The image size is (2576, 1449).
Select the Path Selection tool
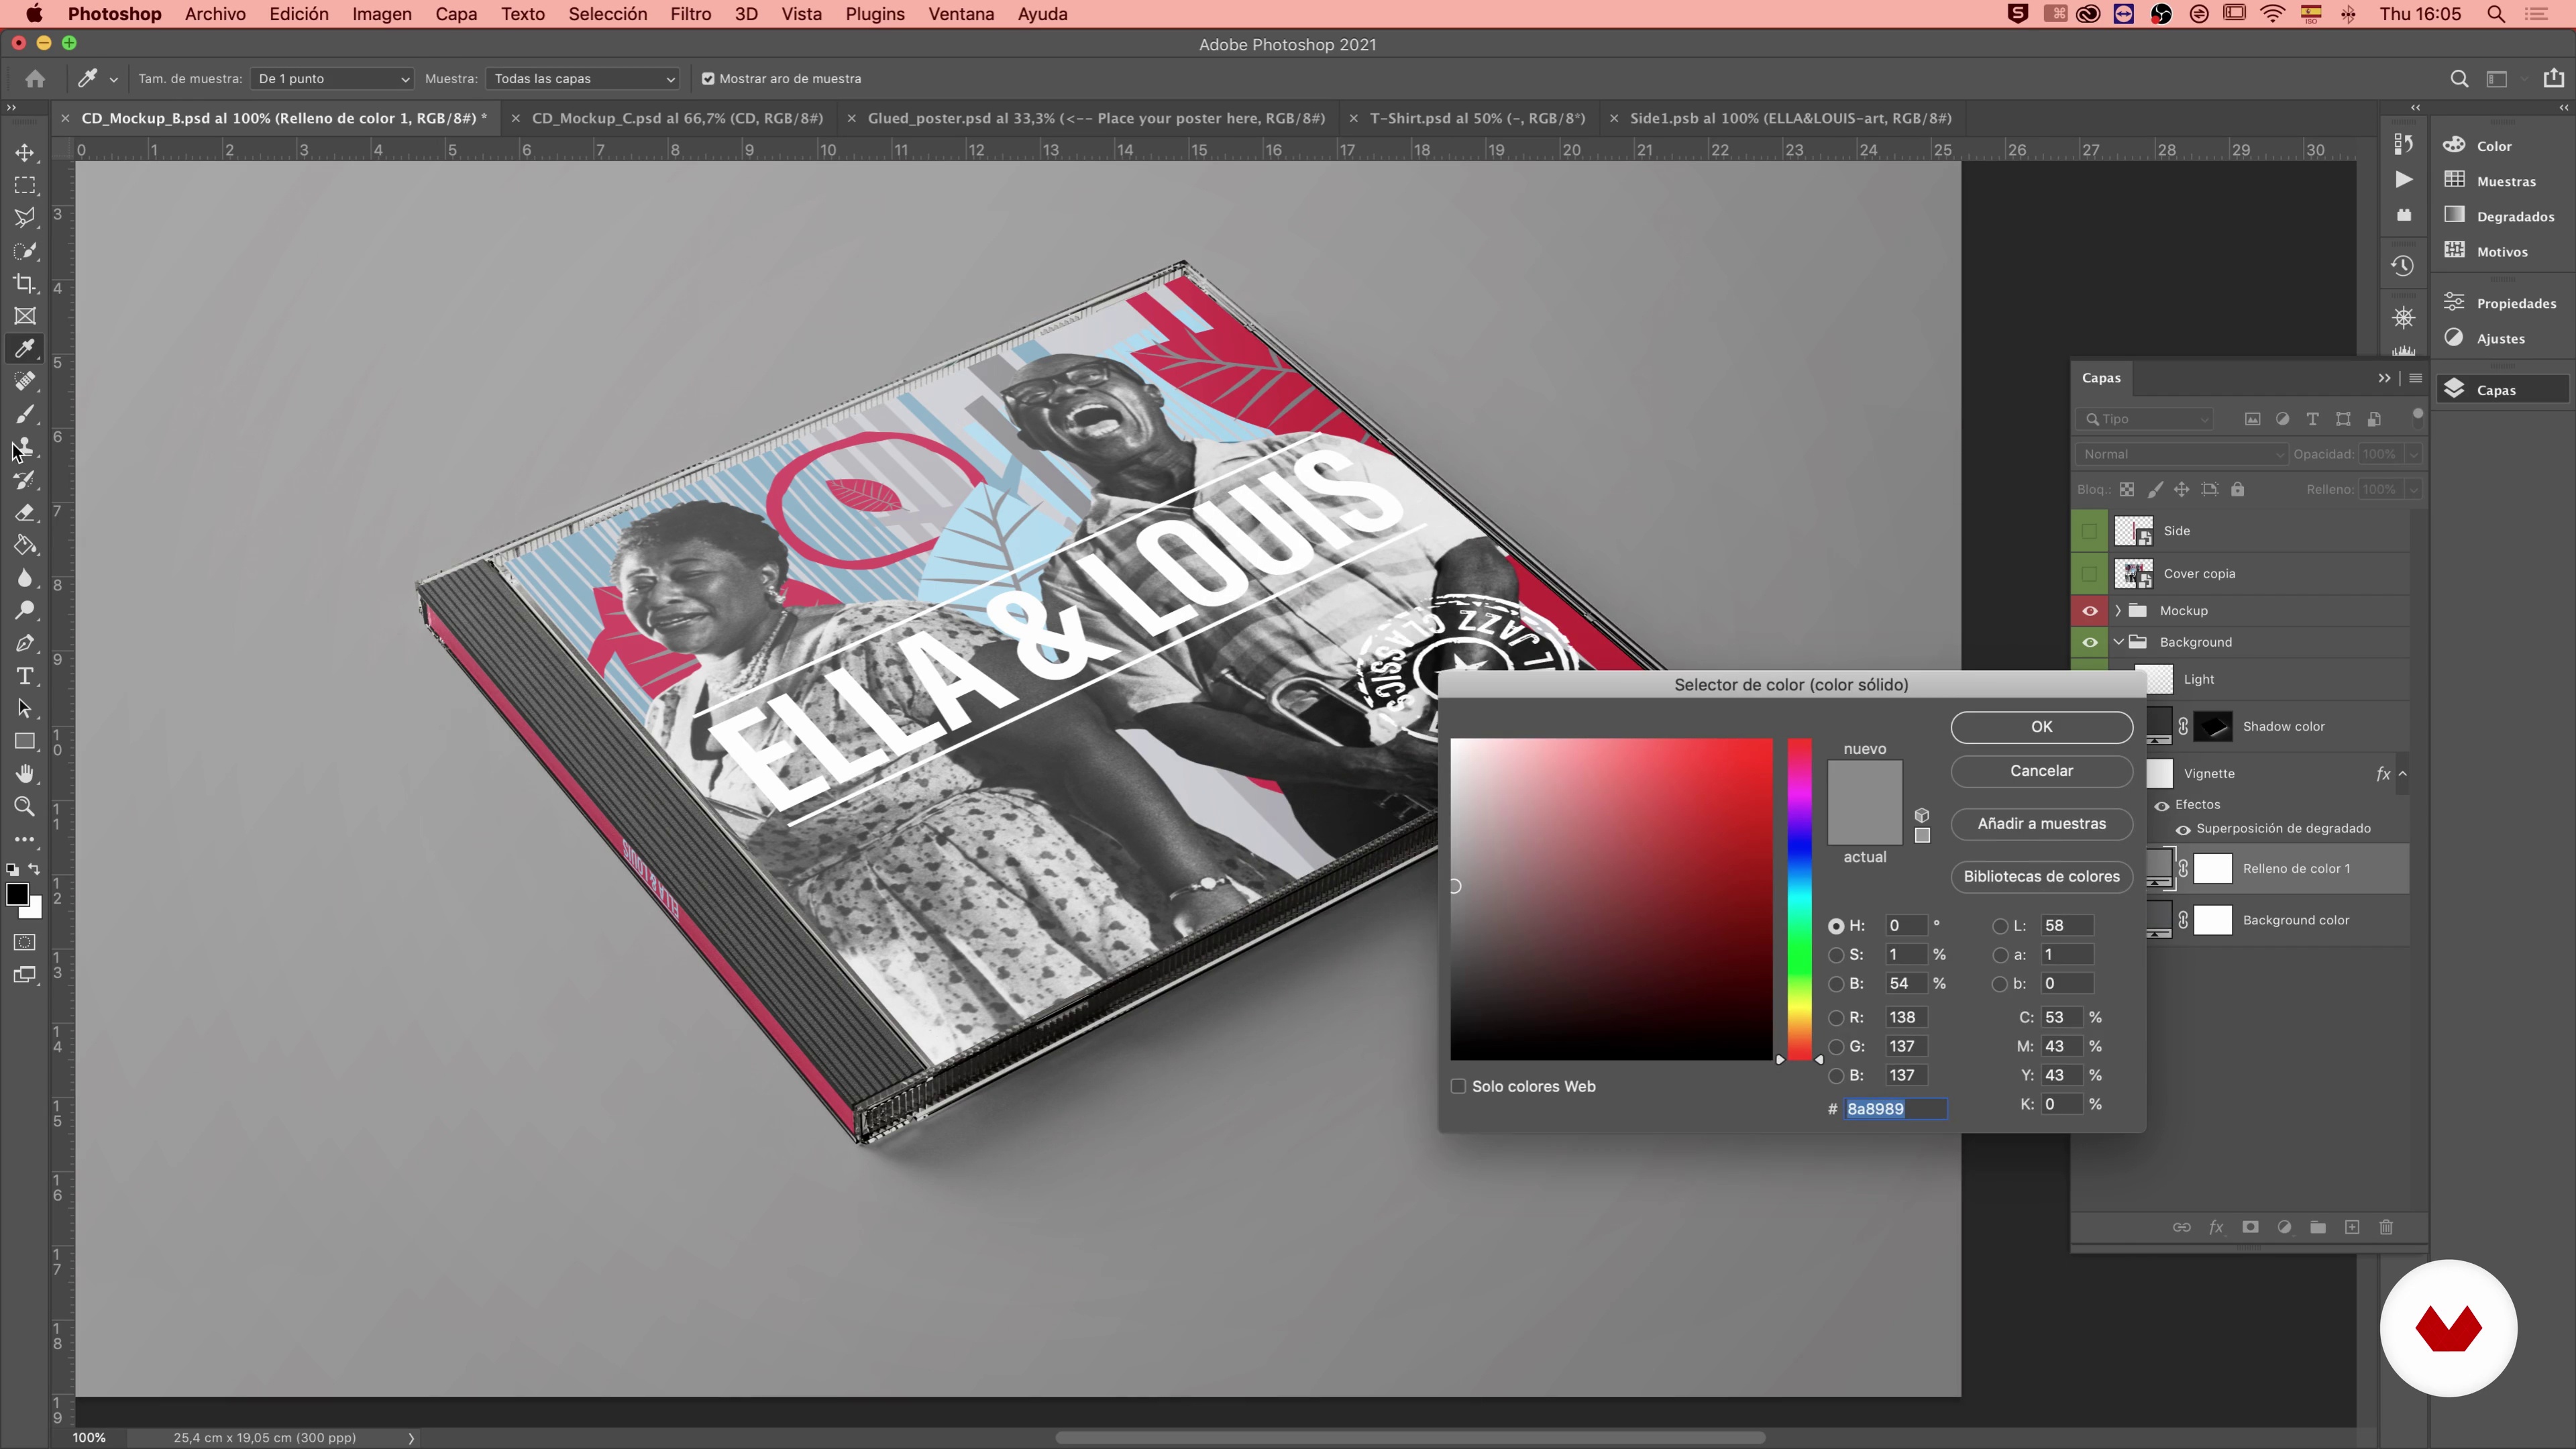(x=25, y=709)
